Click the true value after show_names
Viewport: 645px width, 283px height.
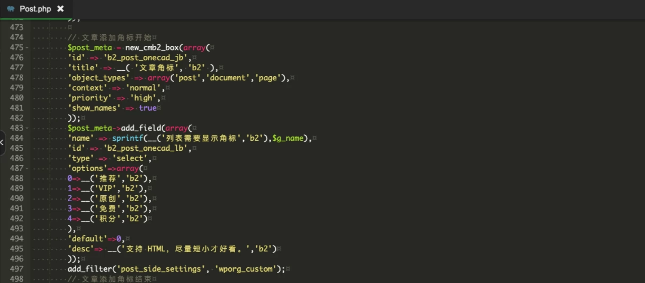coord(147,108)
